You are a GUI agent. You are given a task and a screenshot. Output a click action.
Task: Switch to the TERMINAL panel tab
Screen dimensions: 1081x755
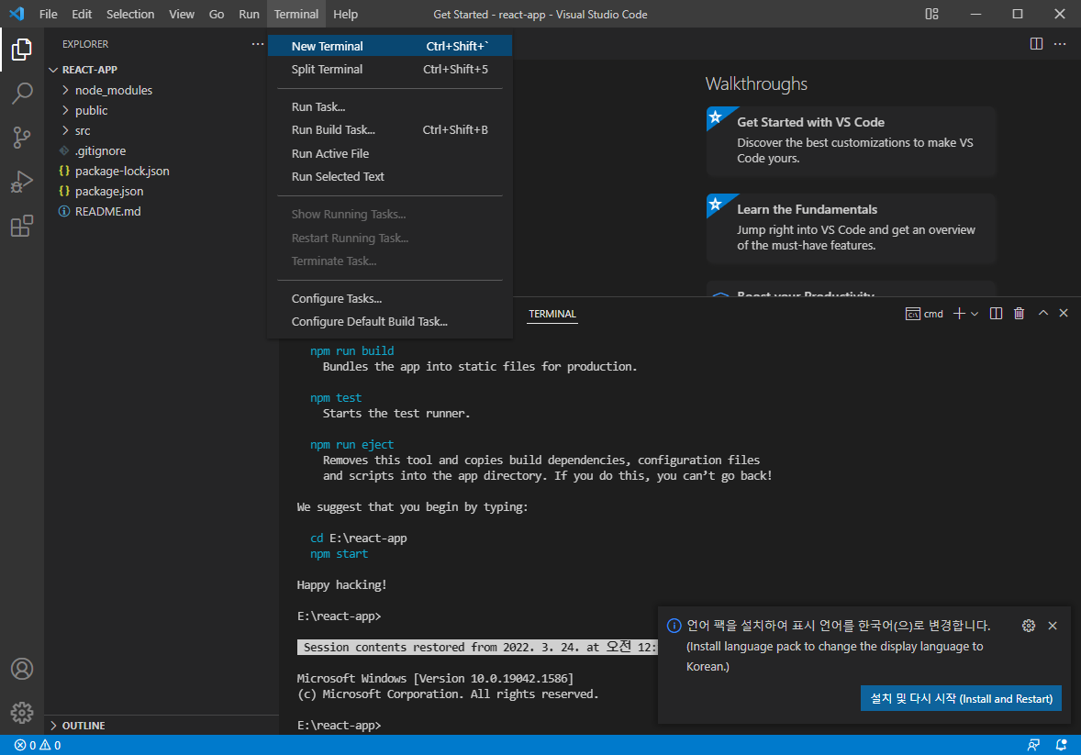552,314
